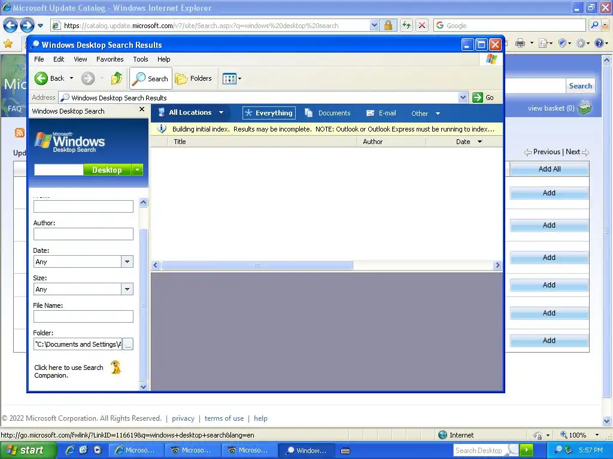Open the Favorites menu
This screenshot has height=459, width=613.
(x=110, y=59)
